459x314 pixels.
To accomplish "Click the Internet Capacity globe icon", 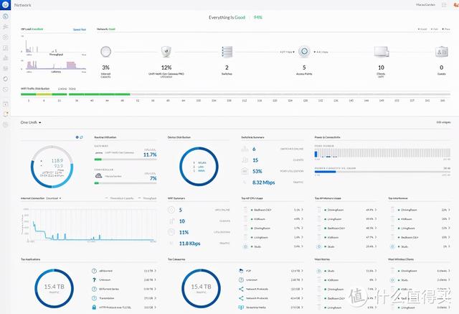I will [105, 51].
